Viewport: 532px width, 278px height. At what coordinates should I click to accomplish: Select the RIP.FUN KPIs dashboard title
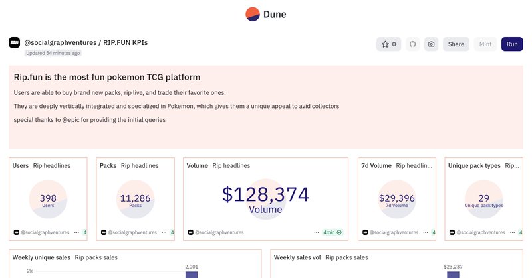point(125,42)
